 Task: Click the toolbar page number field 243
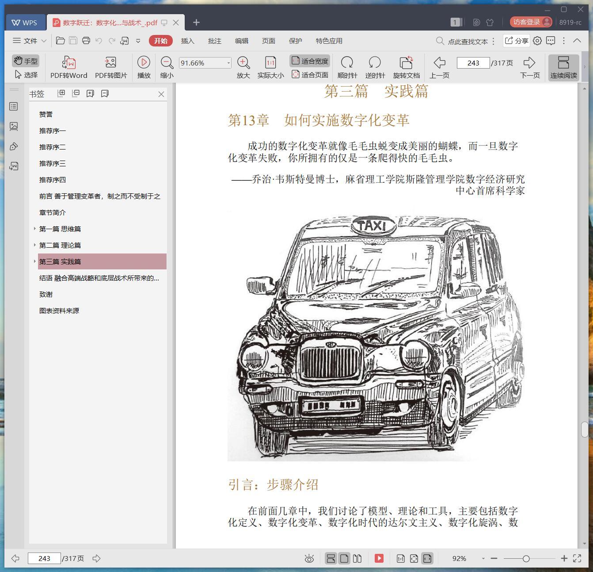tap(473, 63)
